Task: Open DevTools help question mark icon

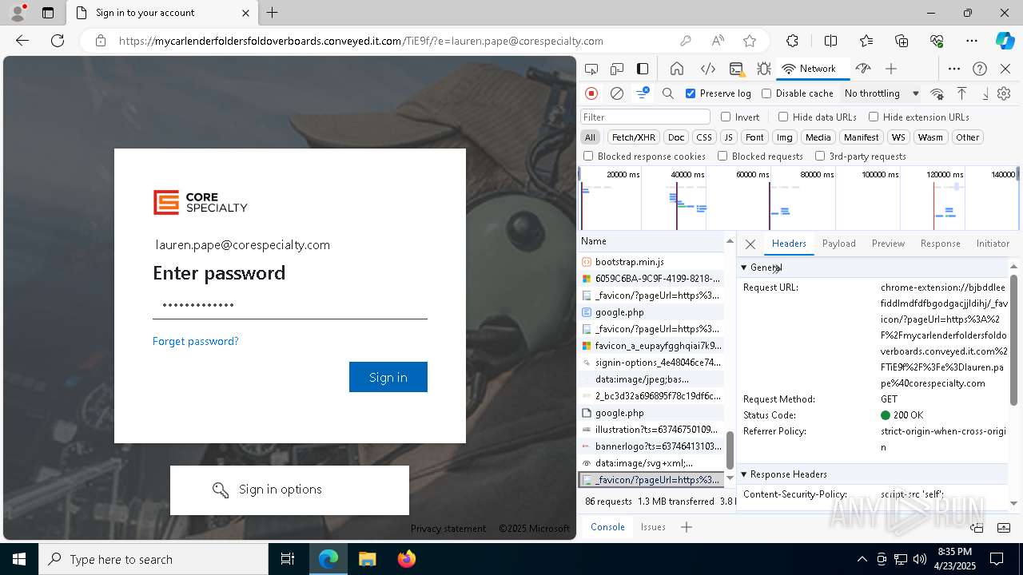Action: pyautogui.click(x=980, y=69)
